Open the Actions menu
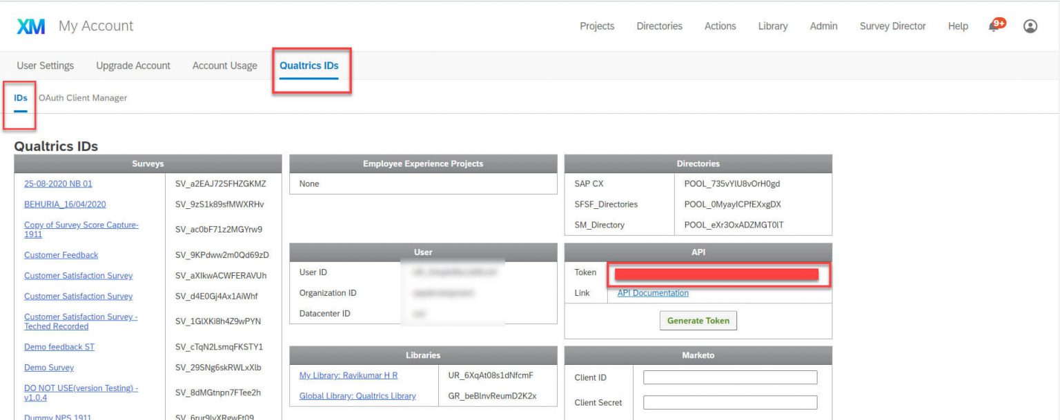Screen dimensions: 1060x420 pos(720,26)
